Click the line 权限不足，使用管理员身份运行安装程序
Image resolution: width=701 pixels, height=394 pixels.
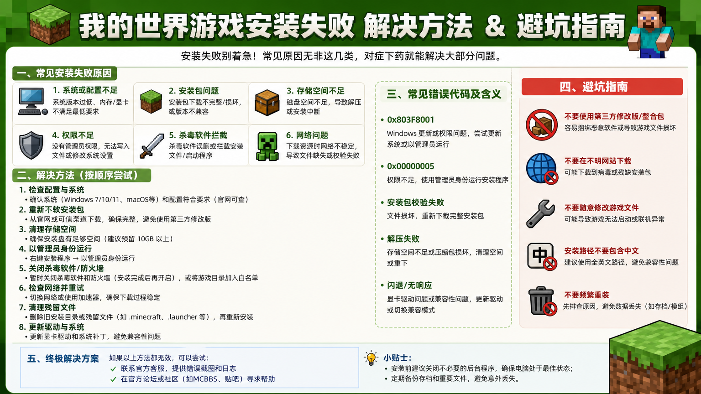pyautogui.click(x=447, y=180)
